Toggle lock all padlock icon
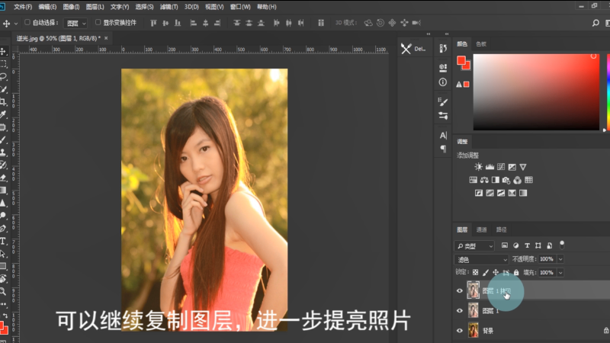The width and height of the screenshot is (610, 343). pyautogui.click(x=516, y=273)
